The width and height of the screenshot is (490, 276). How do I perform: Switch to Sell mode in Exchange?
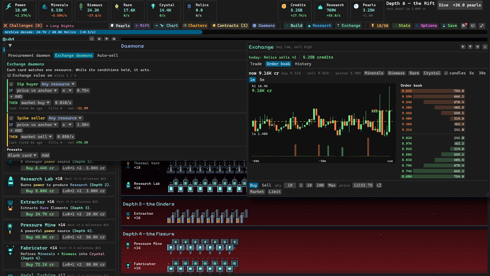tap(266, 185)
